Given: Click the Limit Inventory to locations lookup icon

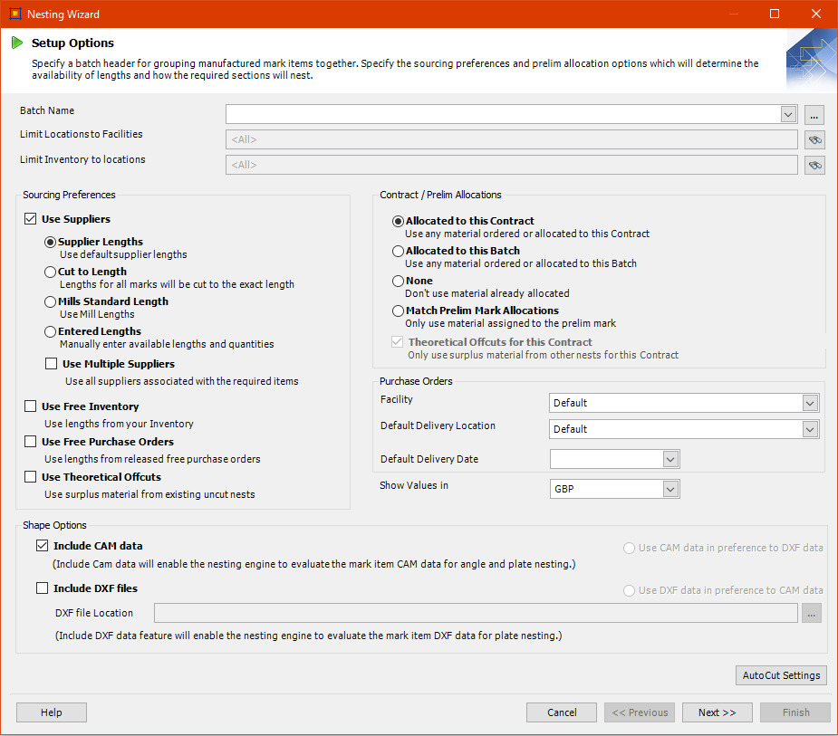Looking at the screenshot, I should tap(814, 165).
